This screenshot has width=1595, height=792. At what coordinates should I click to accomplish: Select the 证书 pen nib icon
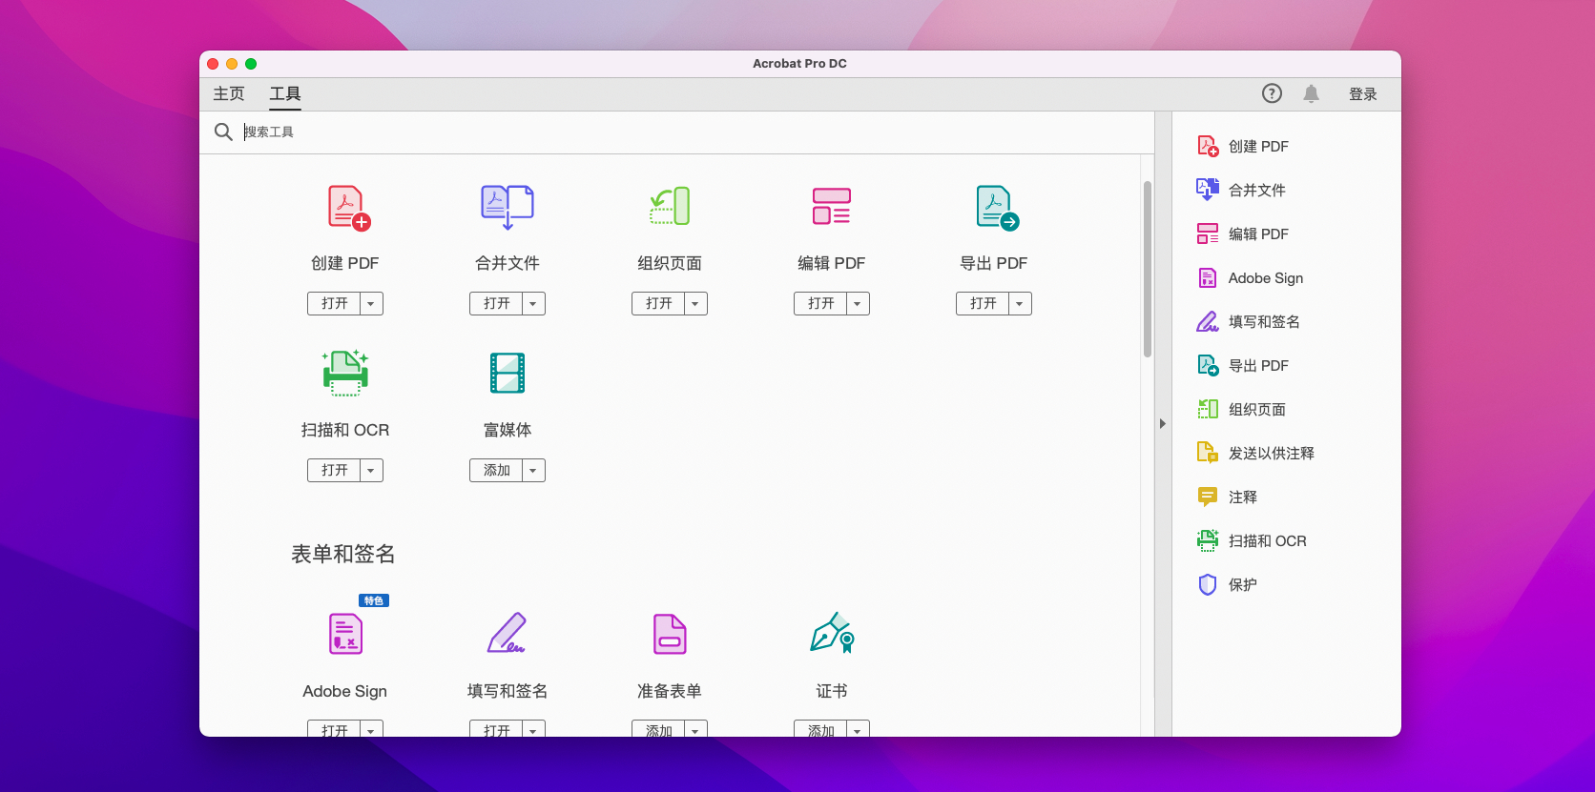point(832,634)
